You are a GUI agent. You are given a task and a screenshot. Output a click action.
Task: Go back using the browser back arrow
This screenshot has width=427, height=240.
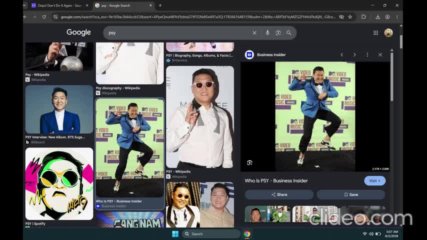coord(25,17)
